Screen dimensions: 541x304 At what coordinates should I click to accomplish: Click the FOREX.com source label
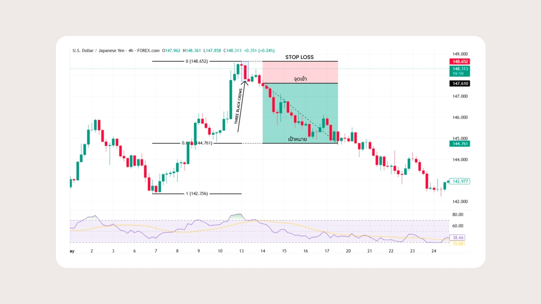(148, 51)
